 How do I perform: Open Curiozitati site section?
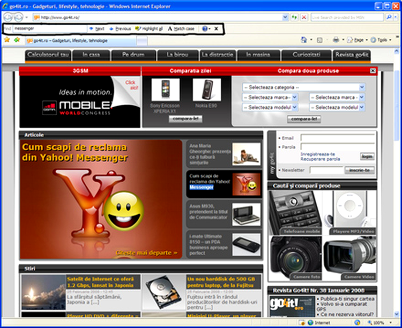point(307,55)
